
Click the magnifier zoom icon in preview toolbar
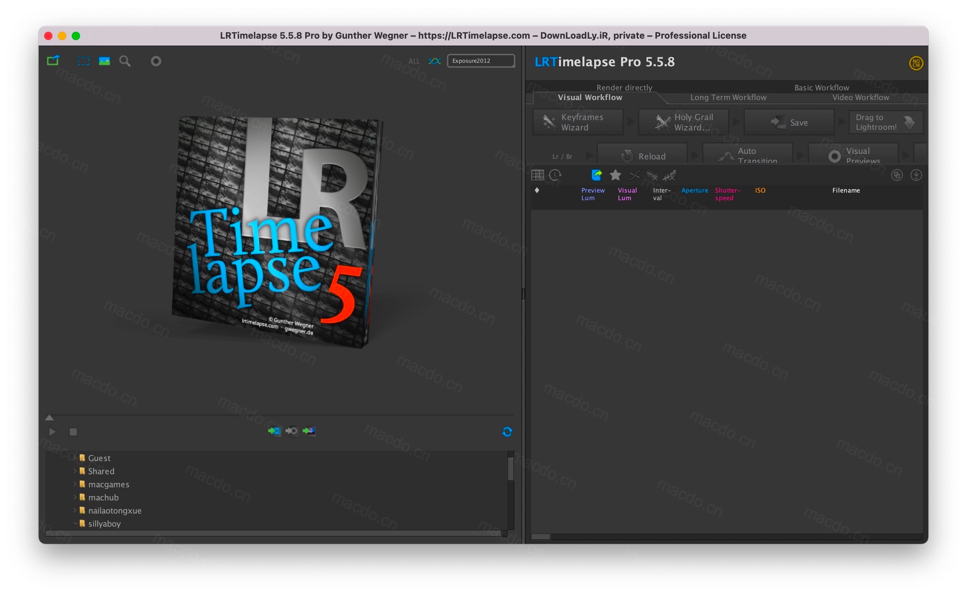click(x=124, y=61)
